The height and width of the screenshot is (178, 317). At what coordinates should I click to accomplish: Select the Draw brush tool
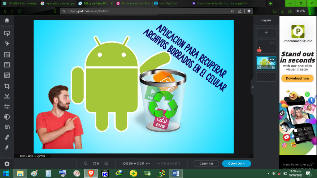(x=7, y=147)
